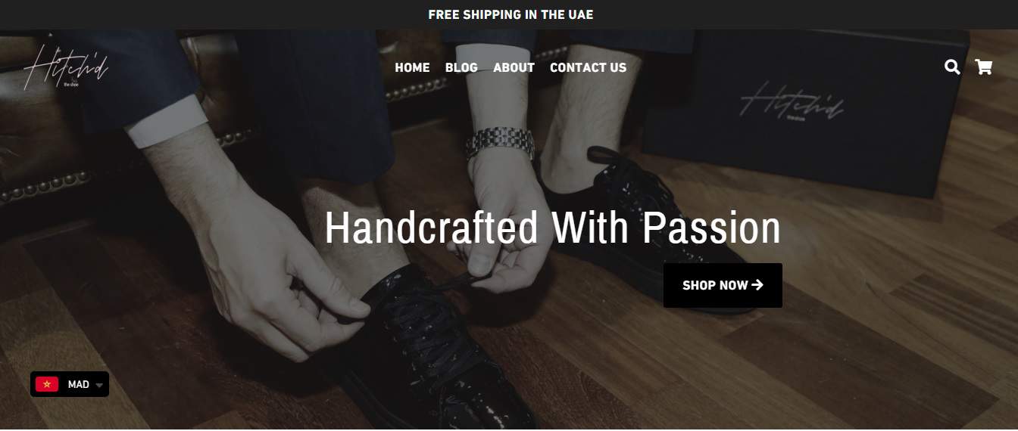View the shopping cart icon
The width and height of the screenshot is (1018, 431).
(x=984, y=67)
